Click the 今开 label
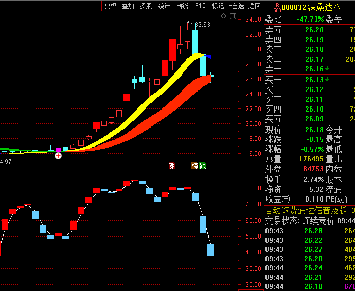Image resolution: width=355 pixels, height=291 pixels. [x=333, y=130]
